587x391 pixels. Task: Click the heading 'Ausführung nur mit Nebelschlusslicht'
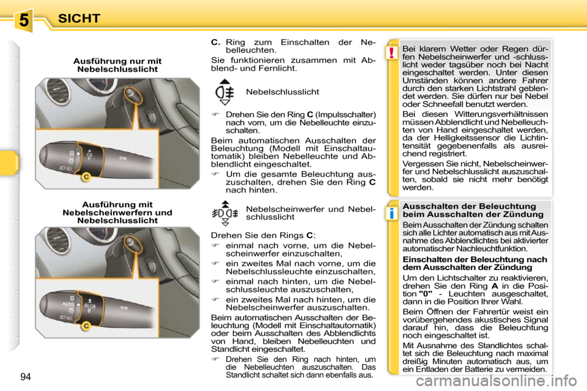click(117, 65)
